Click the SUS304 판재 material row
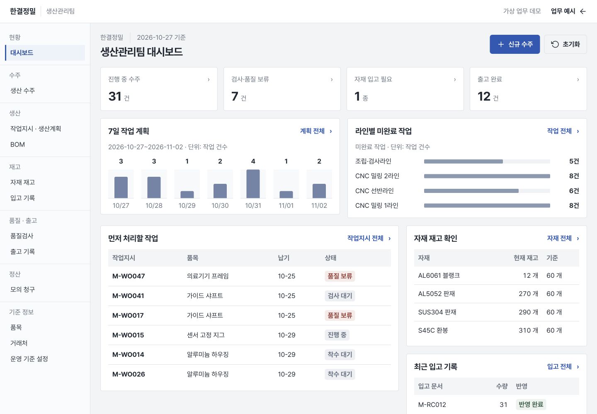The height and width of the screenshot is (414, 597). pyautogui.click(x=497, y=312)
